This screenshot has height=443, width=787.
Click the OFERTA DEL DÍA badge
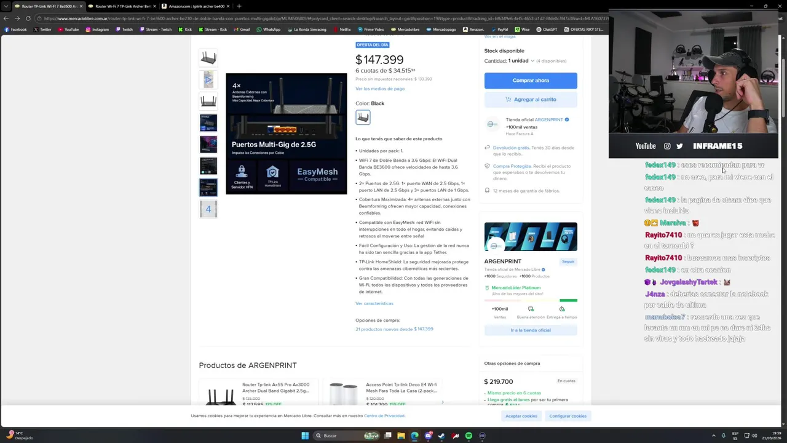[x=373, y=45]
